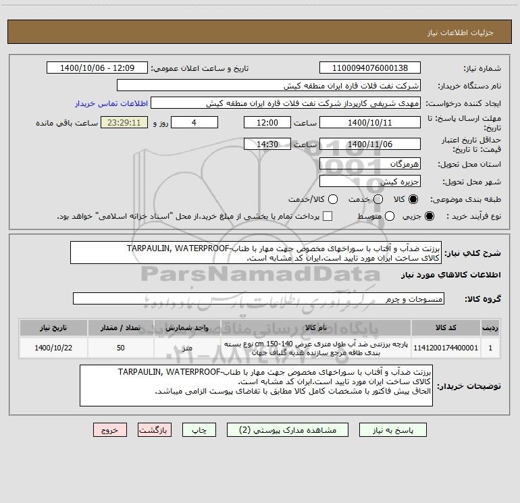This screenshot has width=520, height=503.
Task: Click the خروج exit button
Action: 110,430
